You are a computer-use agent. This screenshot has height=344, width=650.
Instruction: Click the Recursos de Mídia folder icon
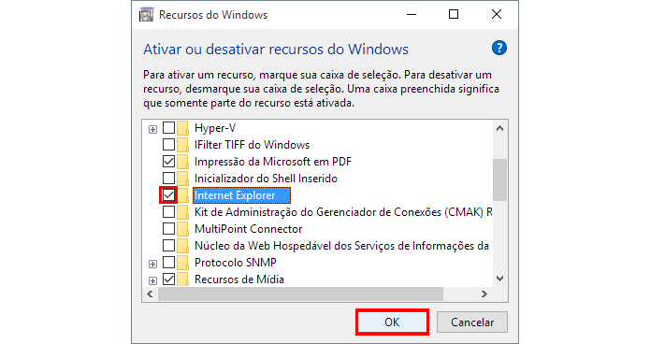coord(182,279)
